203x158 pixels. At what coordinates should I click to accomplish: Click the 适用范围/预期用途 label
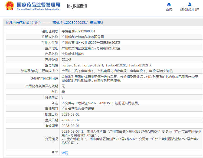coord(44,79)
